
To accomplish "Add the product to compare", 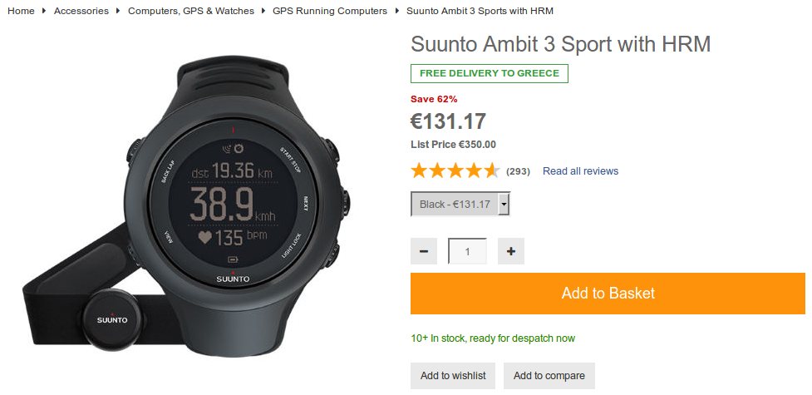I will coord(549,376).
